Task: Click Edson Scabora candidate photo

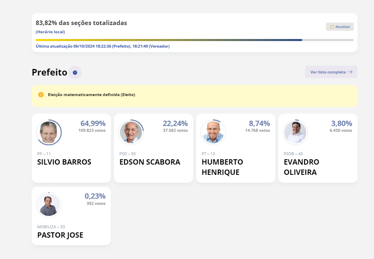Action: (x=131, y=132)
